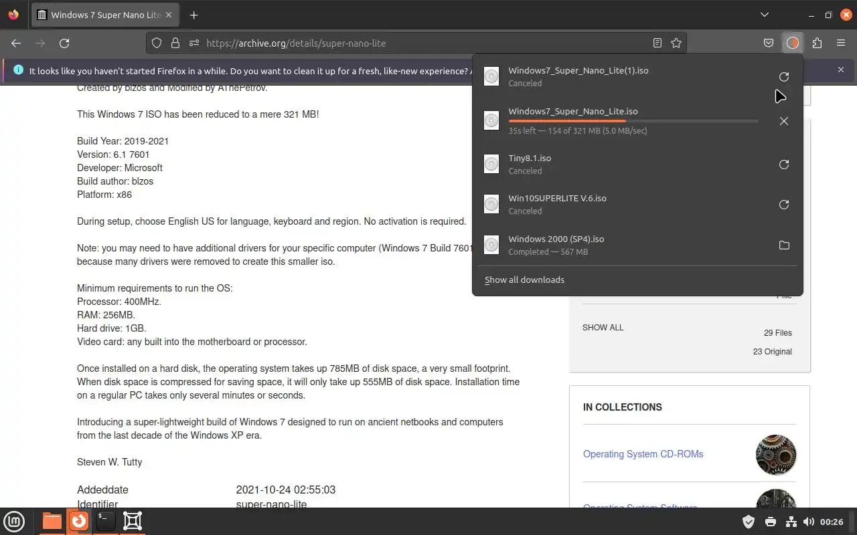
Task: Click the Windows 2000 (SP4).iso file icon
Action: (x=491, y=245)
